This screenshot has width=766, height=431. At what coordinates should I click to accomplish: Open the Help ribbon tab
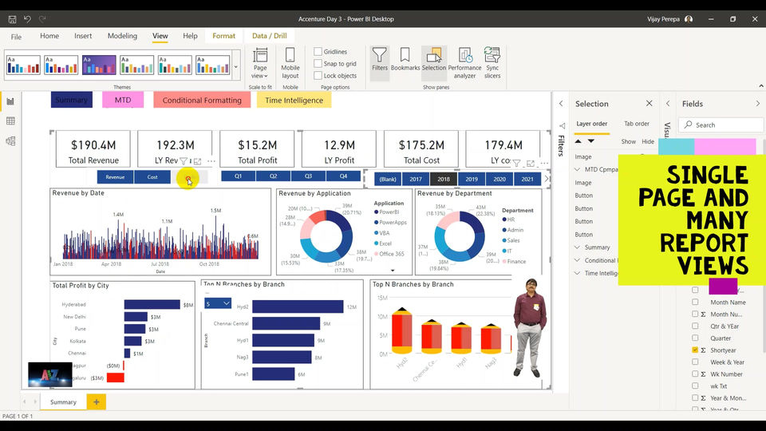(x=190, y=36)
